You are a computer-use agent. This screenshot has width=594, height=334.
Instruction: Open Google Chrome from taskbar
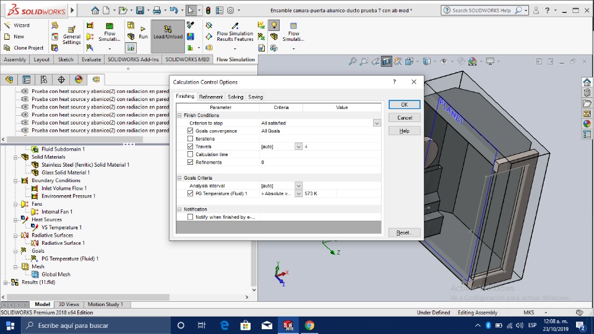click(309, 325)
